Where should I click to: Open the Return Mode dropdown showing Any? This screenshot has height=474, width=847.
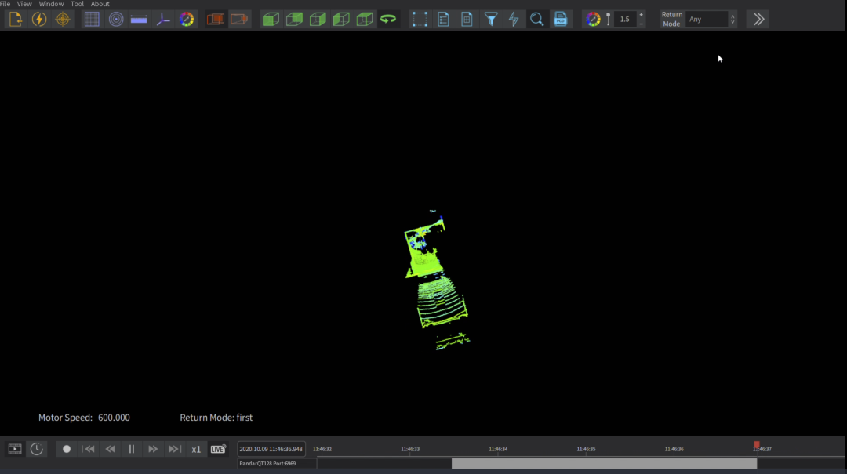tap(707, 20)
